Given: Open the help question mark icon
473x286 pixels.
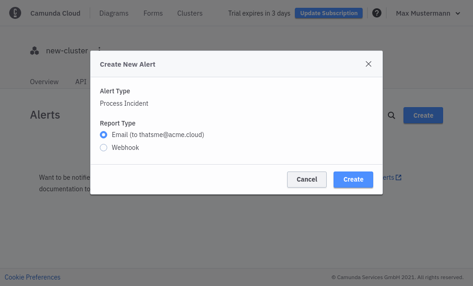Looking at the screenshot, I should click(x=377, y=13).
